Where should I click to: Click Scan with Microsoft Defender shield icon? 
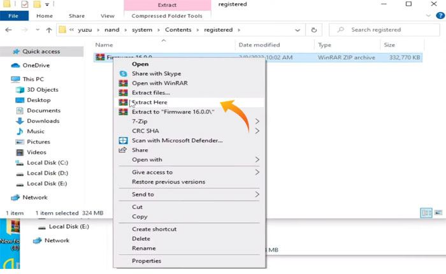[x=124, y=140]
